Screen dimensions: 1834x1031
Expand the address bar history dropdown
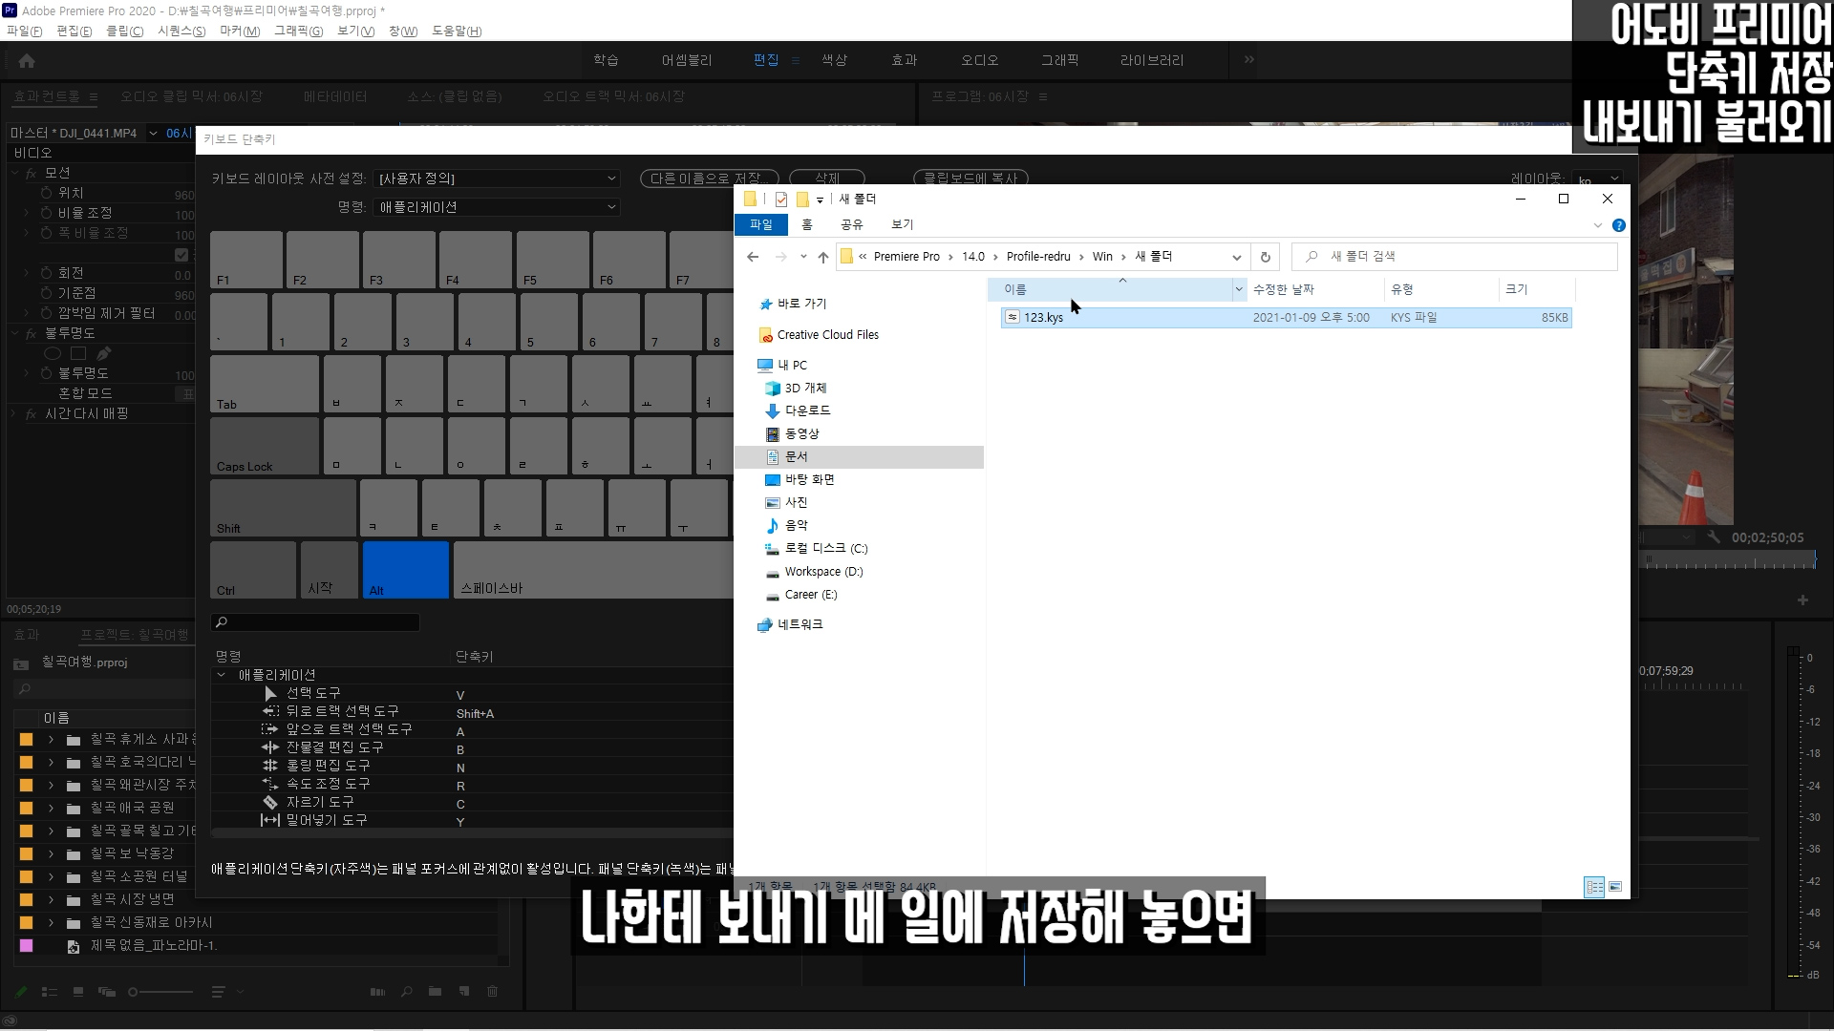point(1236,257)
